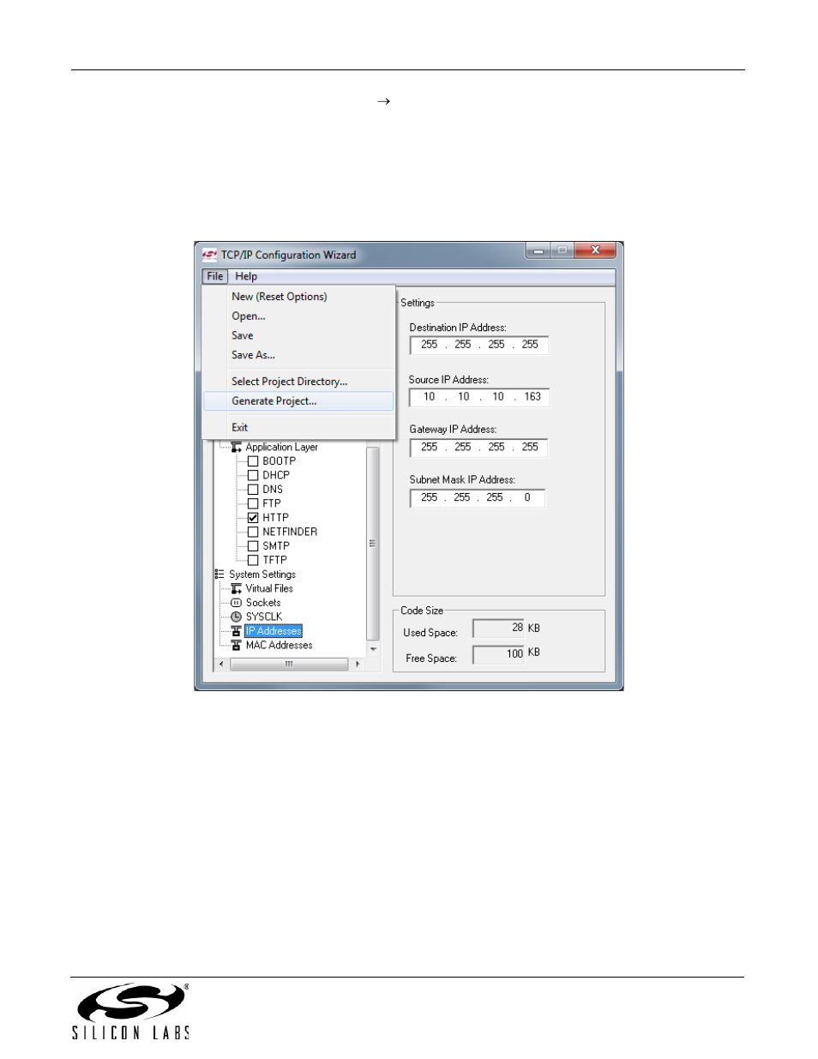Image resolution: width=818 pixels, height=1059 pixels.
Task: Click the MAC Addresses network icon
Action: pyautogui.click(x=236, y=646)
